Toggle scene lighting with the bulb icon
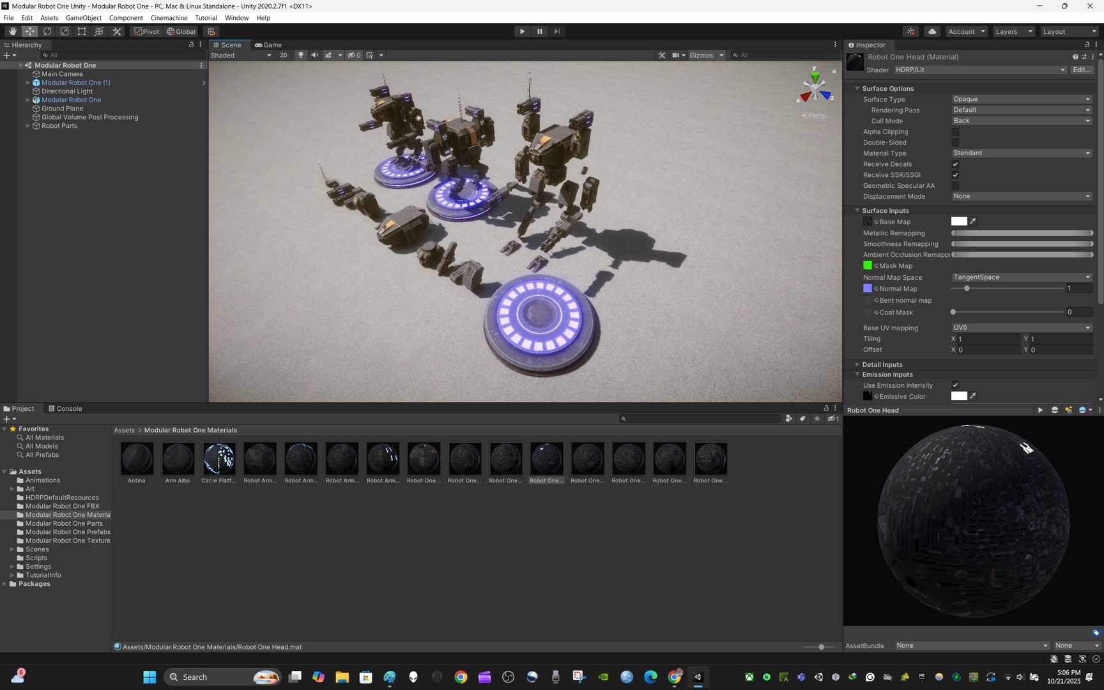1104x690 pixels. (x=301, y=55)
